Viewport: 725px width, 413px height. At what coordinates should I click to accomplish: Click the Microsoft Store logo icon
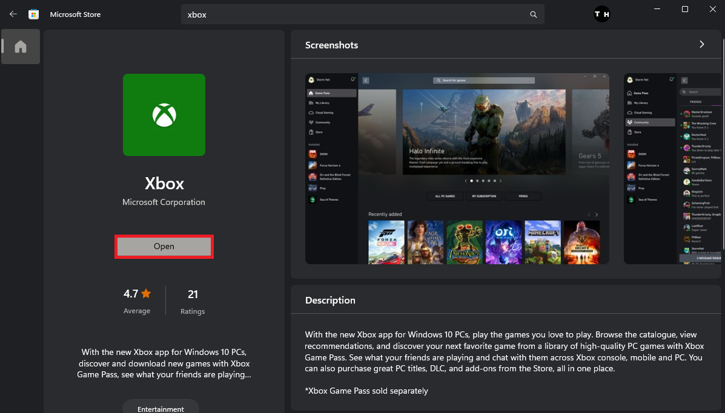pyautogui.click(x=33, y=14)
